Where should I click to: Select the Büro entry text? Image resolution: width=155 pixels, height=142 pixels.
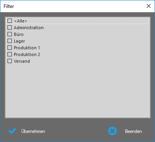[x=18, y=34]
